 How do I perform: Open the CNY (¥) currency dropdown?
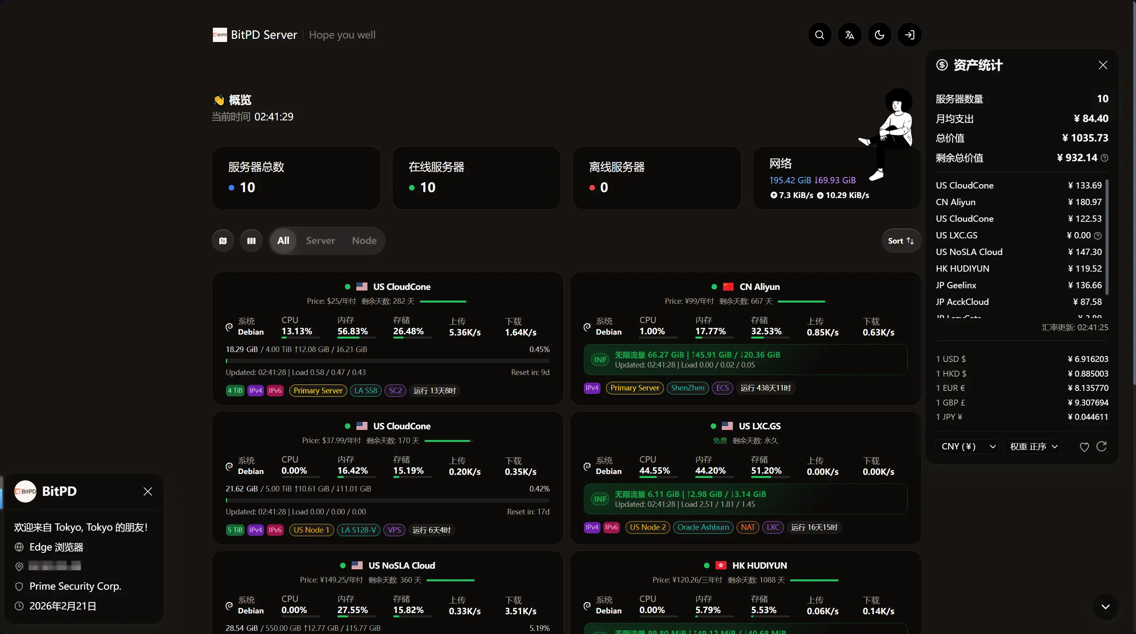[968, 446]
